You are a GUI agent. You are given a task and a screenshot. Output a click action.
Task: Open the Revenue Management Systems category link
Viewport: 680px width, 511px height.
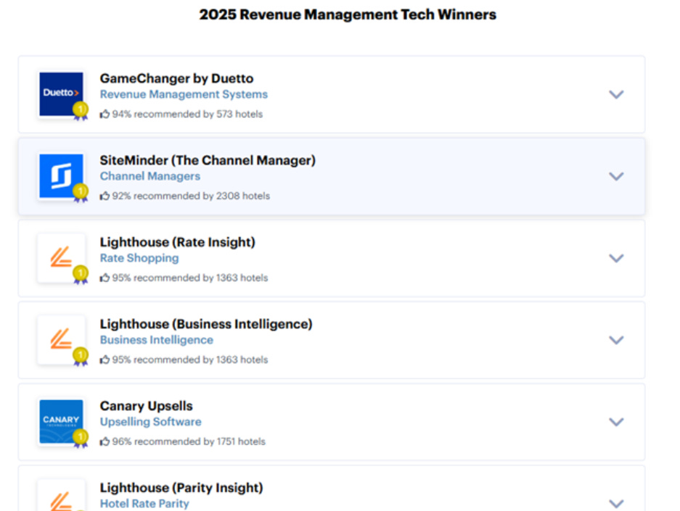(x=184, y=94)
